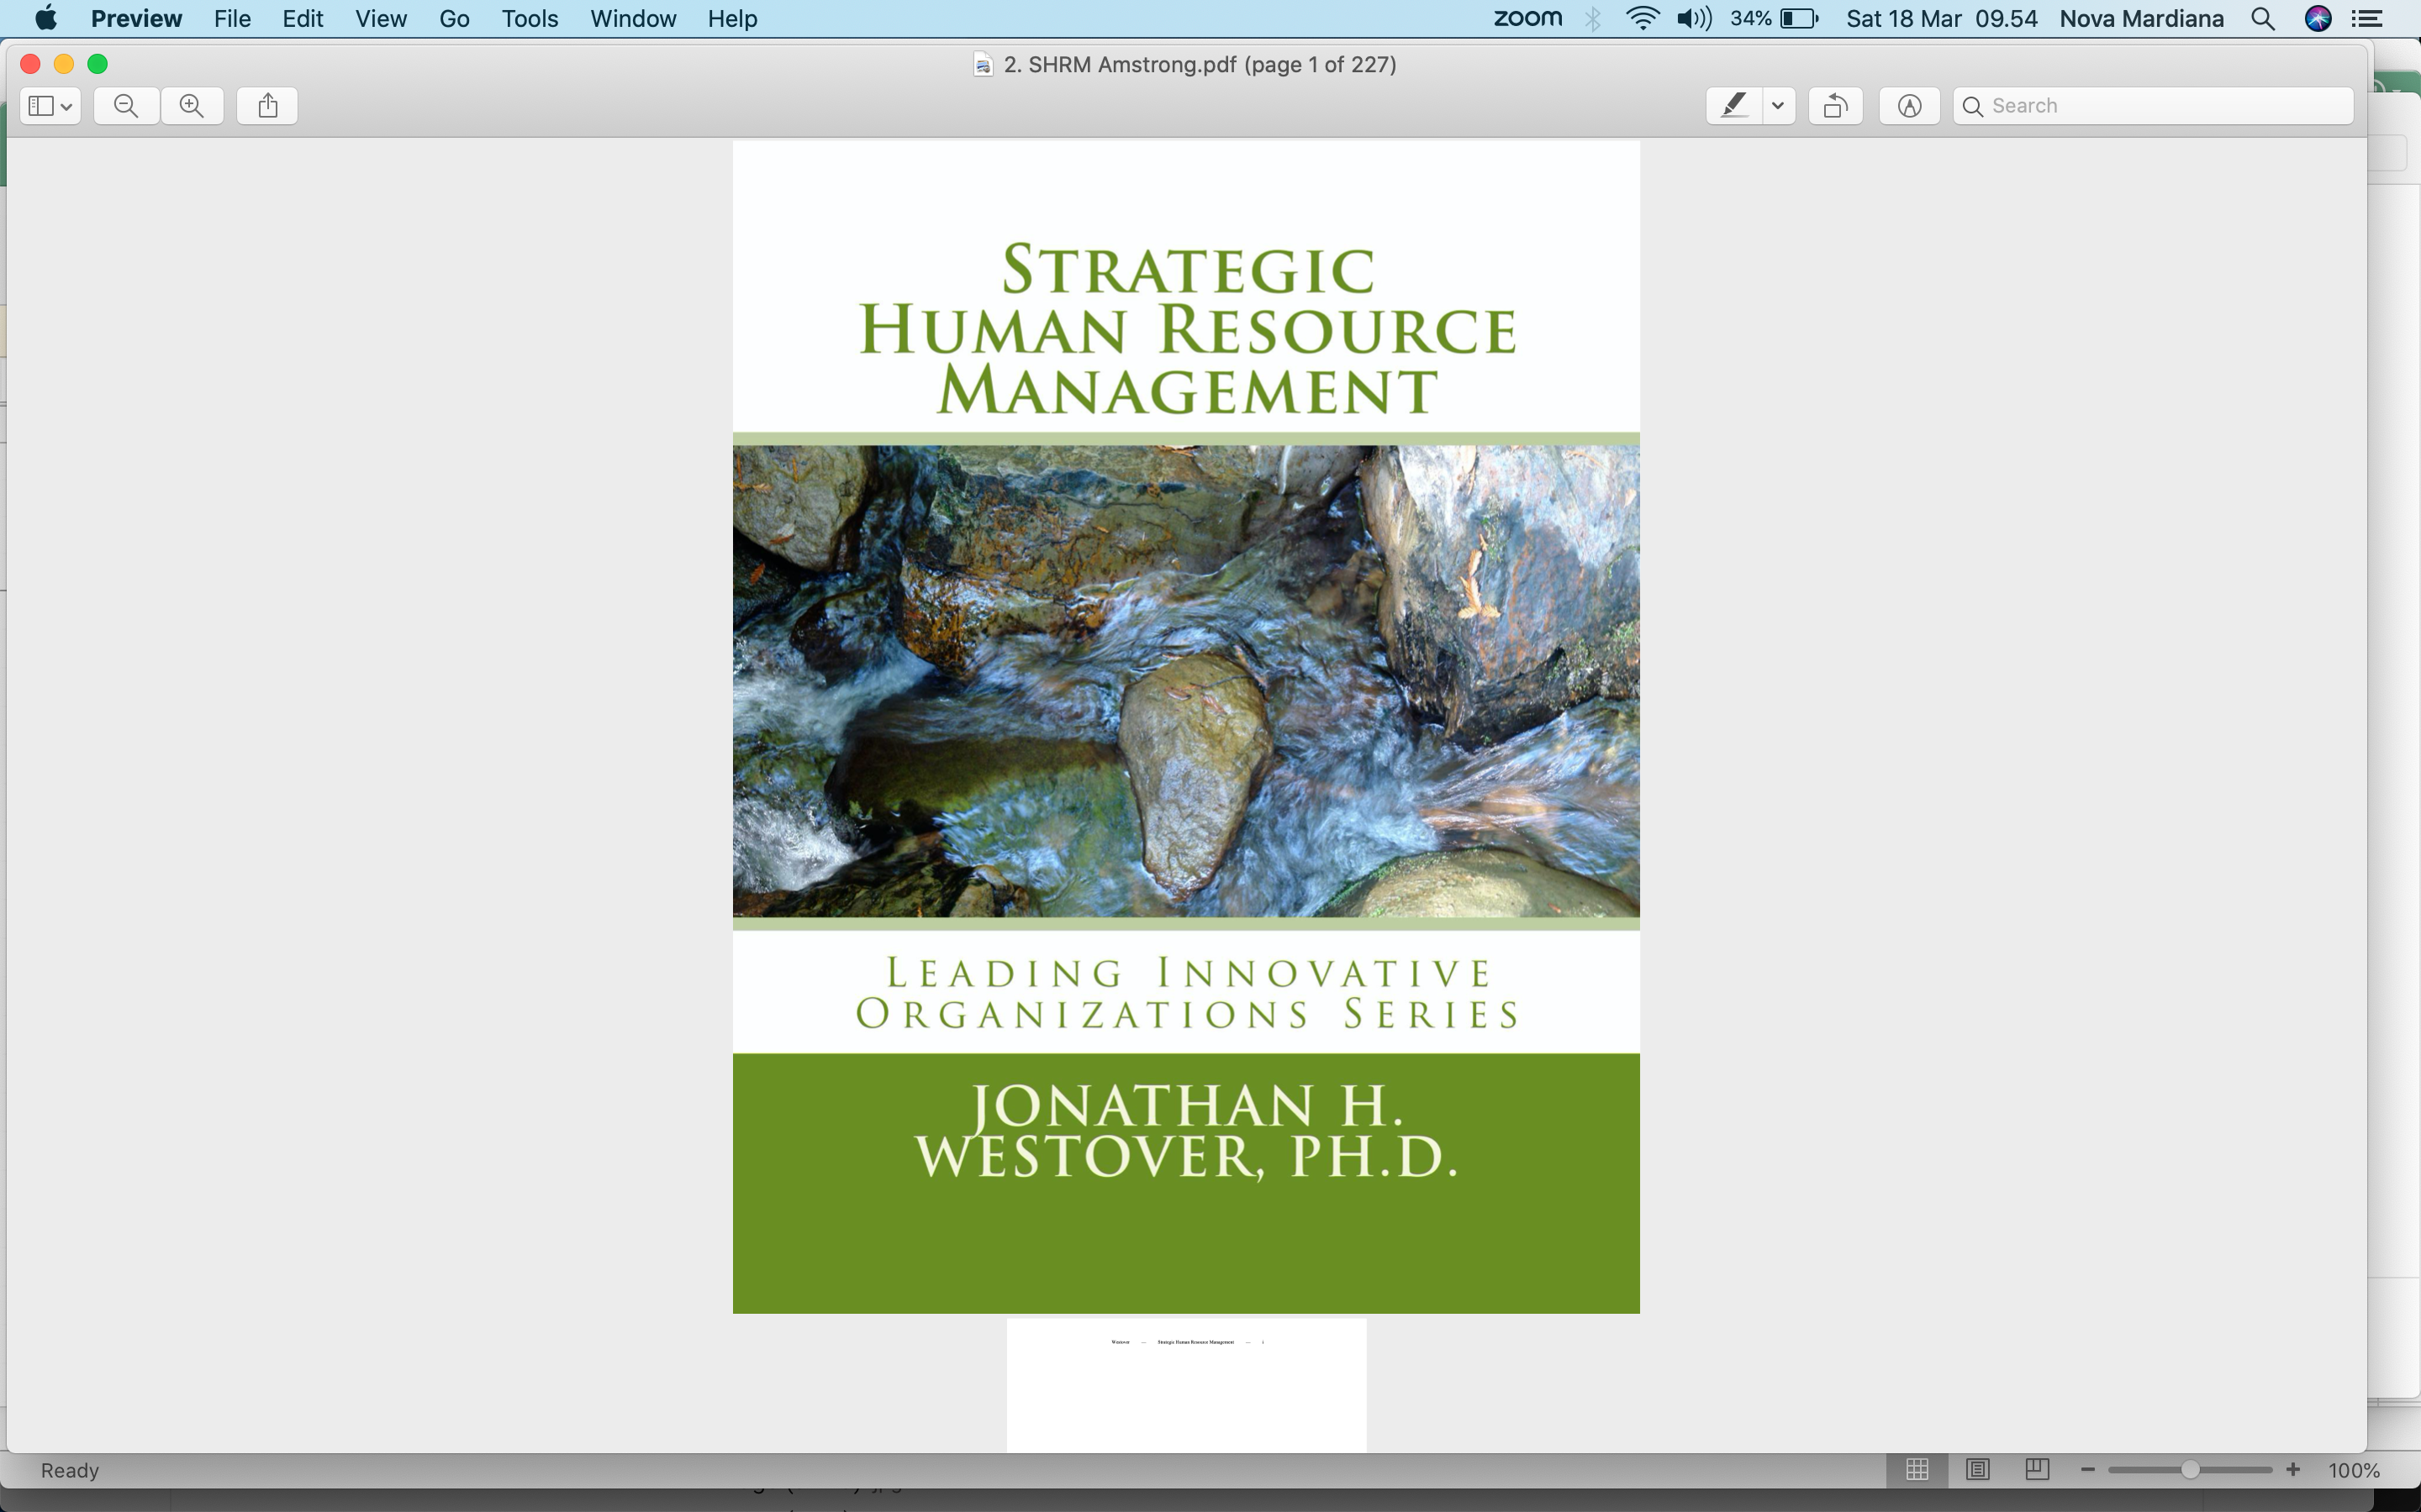Open the sidebar view options dropdown
The image size is (2421, 1512).
(50, 106)
